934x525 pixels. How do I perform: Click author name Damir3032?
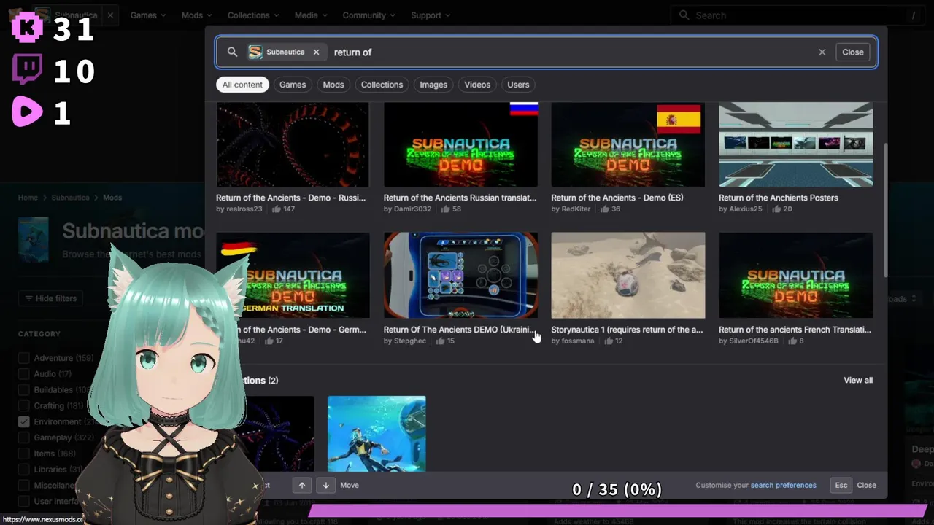click(x=412, y=209)
